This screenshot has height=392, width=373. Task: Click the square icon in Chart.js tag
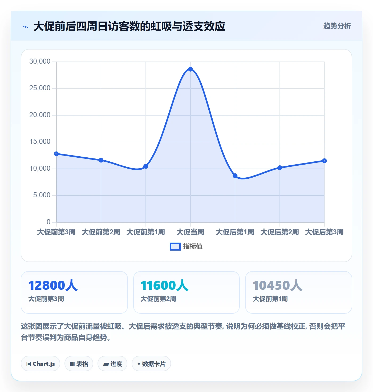(x=29, y=364)
